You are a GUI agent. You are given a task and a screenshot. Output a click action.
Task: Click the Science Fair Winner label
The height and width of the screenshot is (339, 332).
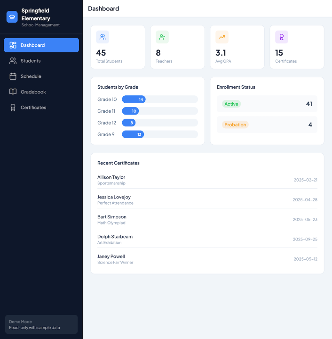pyautogui.click(x=115, y=262)
